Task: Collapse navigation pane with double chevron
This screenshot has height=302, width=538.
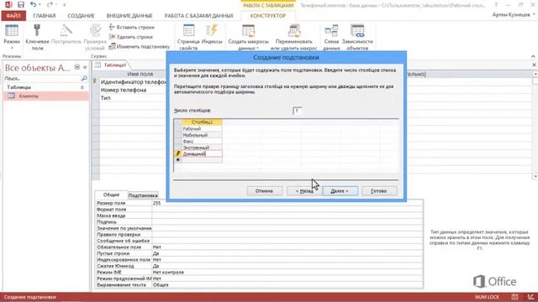Action: click(85, 67)
